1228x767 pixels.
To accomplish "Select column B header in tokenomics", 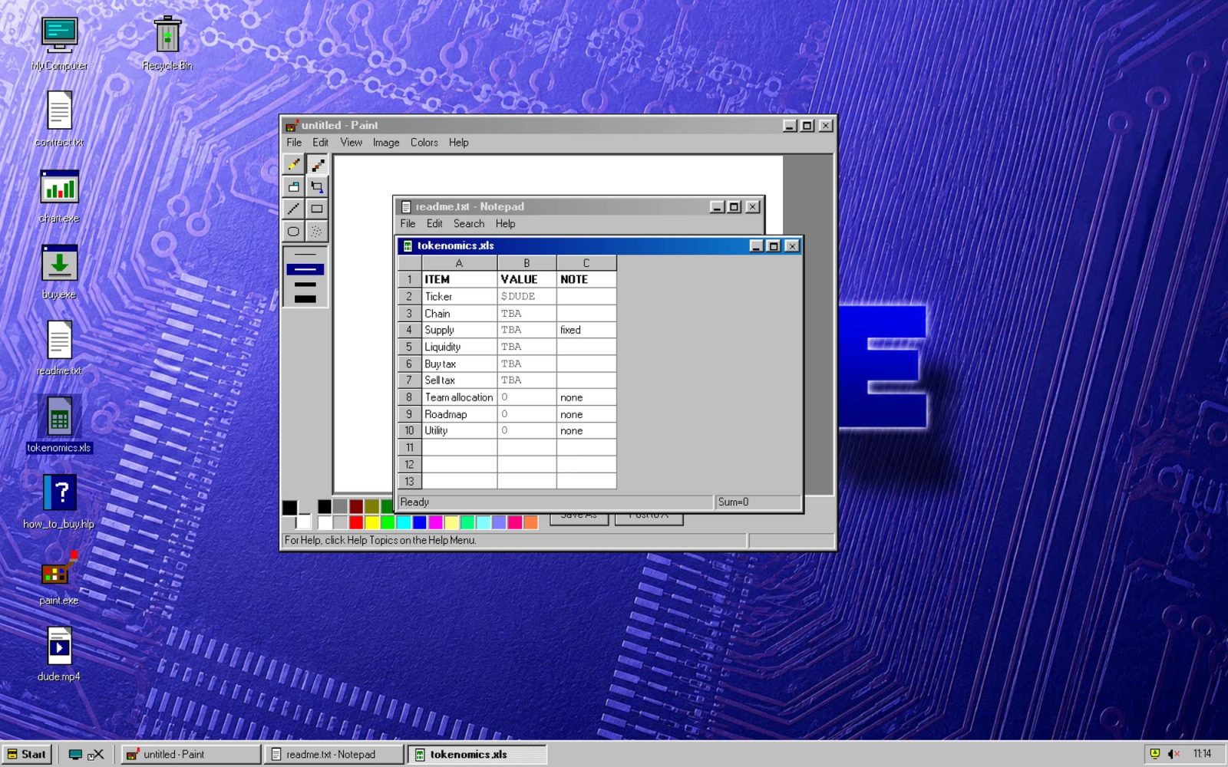I will (527, 263).
